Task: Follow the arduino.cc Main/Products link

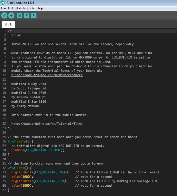Action: tap(47, 75)
